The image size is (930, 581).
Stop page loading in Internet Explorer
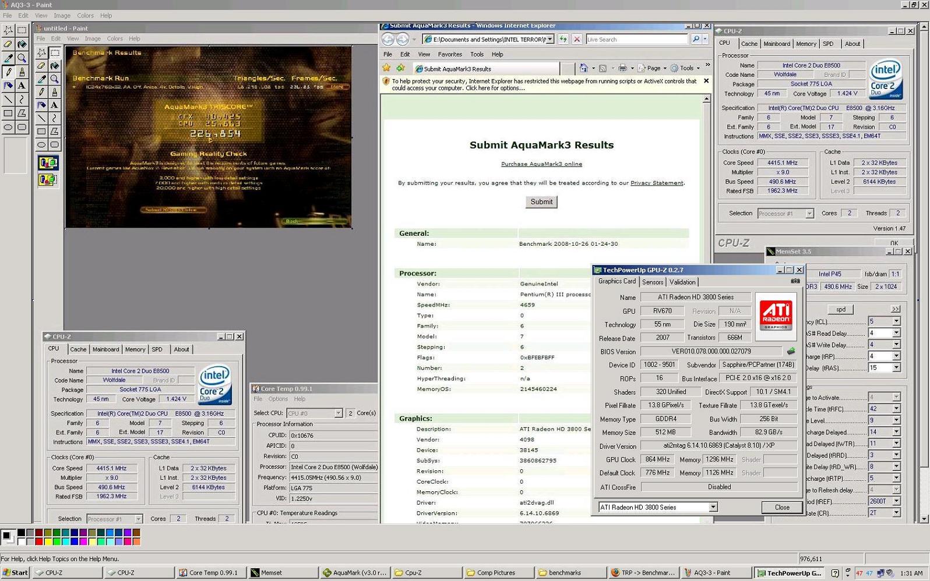point(577,39)
